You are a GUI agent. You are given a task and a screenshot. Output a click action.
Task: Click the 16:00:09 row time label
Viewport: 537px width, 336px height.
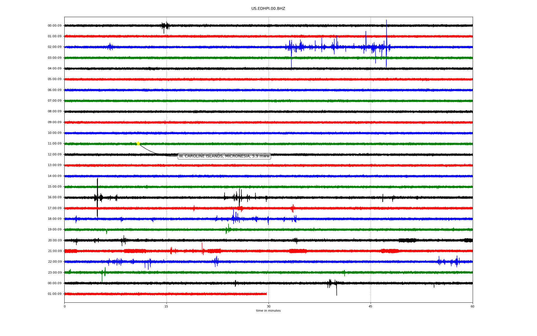(x=55, y=197)
